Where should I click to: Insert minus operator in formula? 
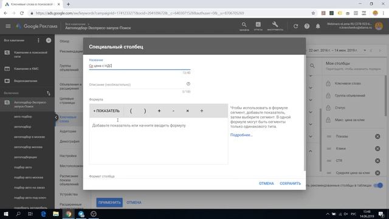point(173,111)
